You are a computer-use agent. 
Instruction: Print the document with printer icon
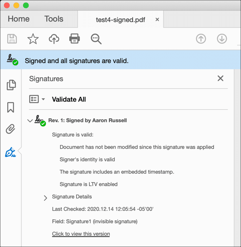(74, 39)
